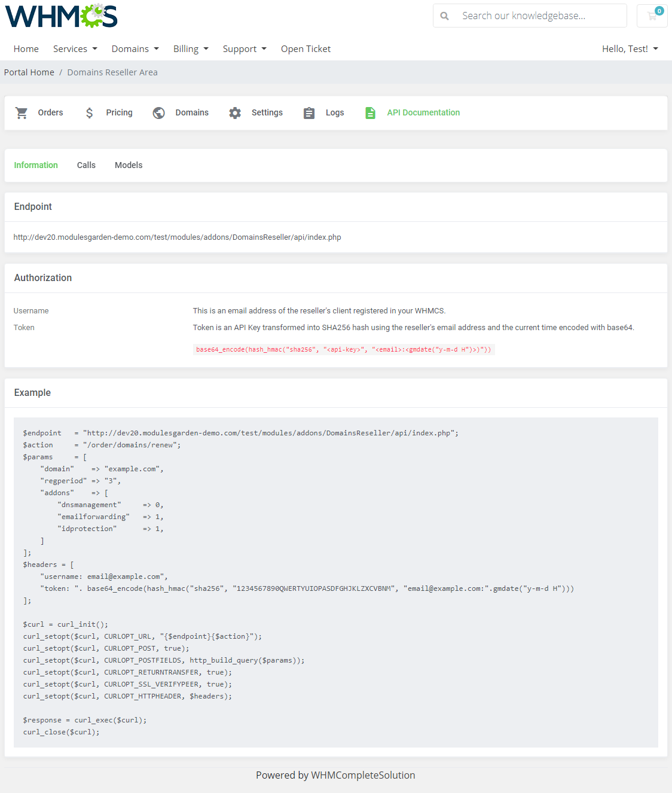Open the Open Ticket menu item
This screenshot has height=793, width=672.
tap(306, 49)
